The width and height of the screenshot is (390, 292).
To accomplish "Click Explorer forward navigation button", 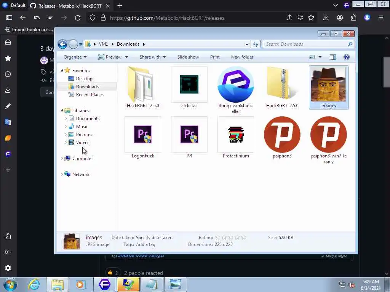I will [73, 44].
